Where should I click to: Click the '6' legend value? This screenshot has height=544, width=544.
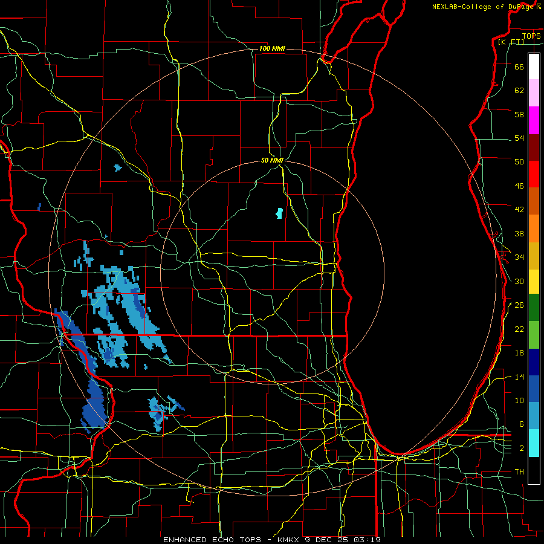click(522, 424)
